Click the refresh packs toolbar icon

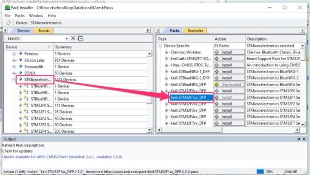[8, 23]
